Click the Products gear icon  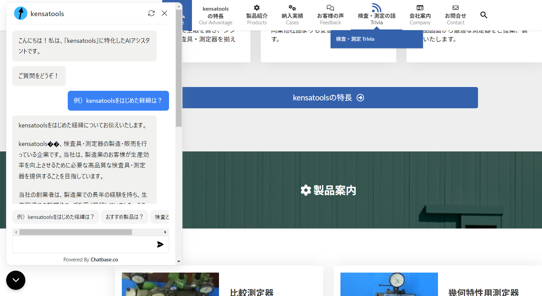[257, 8]
